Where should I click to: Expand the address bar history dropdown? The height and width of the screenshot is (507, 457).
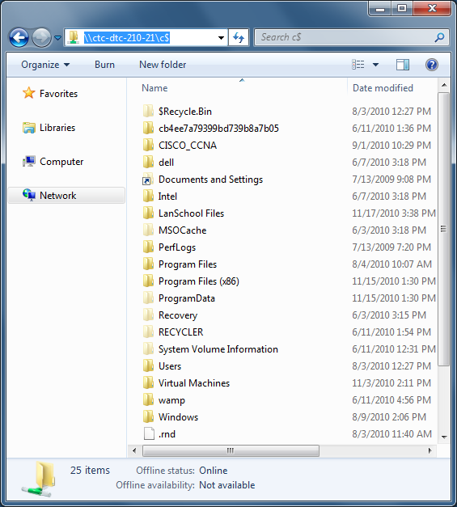click(x=222, y=38)
